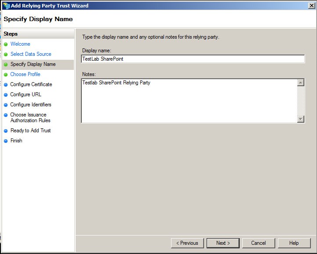Click blue bullet beside Configure URL
The image size is (317, 254).
6,95
